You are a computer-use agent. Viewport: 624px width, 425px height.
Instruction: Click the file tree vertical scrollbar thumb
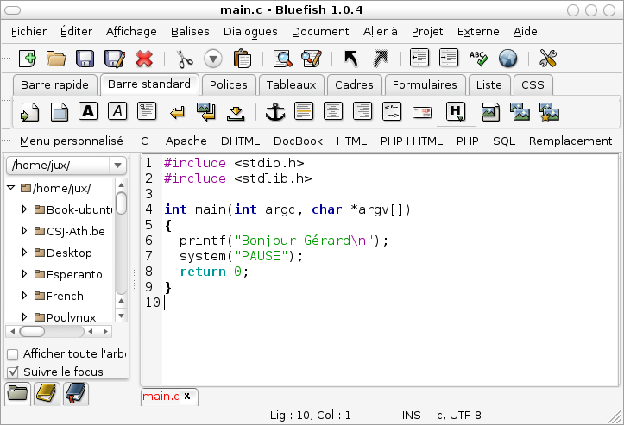(x=122, y=203)
